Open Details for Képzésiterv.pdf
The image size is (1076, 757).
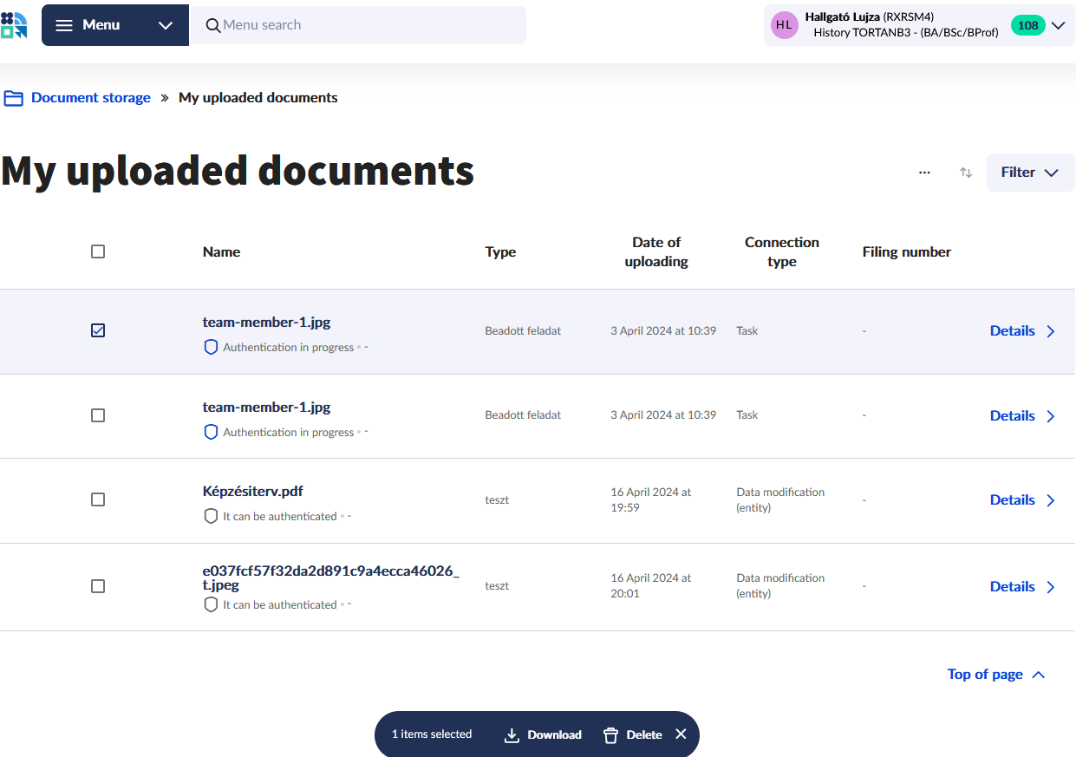click(x=1022, y=500)
